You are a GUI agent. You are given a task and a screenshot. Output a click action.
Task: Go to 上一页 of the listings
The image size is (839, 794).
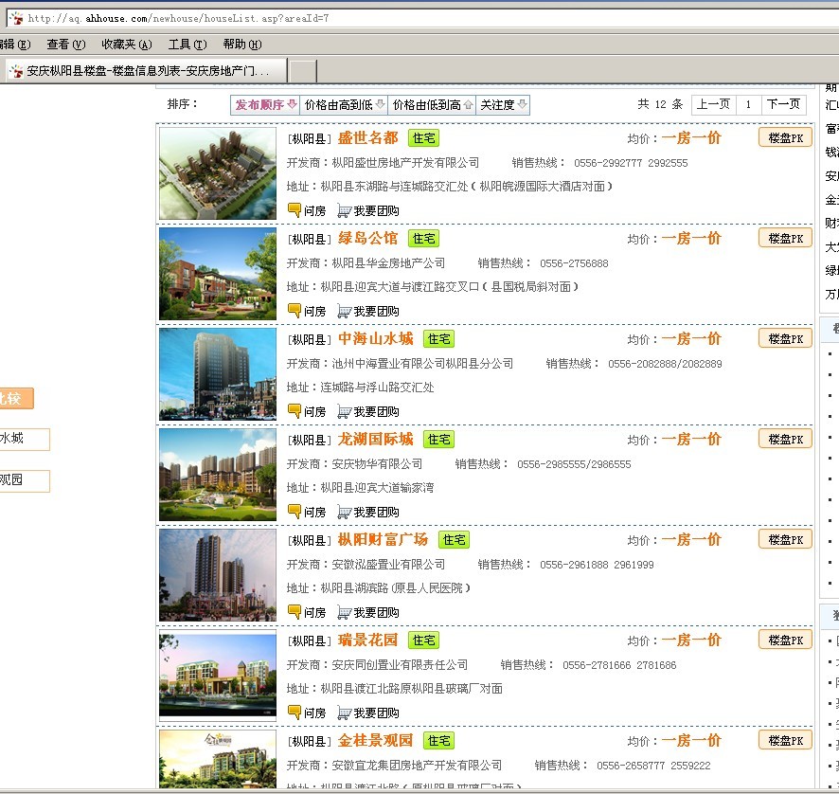coord(713,104)
